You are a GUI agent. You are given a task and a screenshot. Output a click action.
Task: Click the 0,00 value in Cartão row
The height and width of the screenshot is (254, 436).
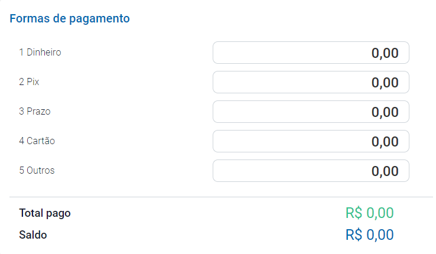pyautogui.click(x=385, y=142)
